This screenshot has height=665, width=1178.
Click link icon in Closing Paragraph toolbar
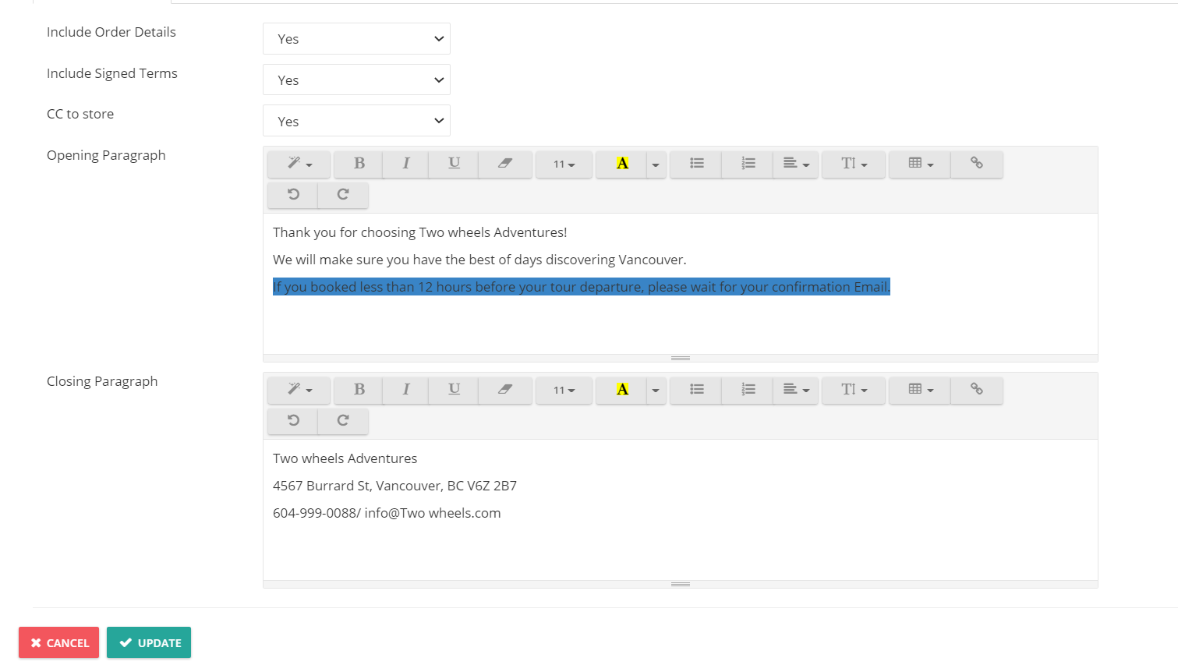(x=976, y=390)
